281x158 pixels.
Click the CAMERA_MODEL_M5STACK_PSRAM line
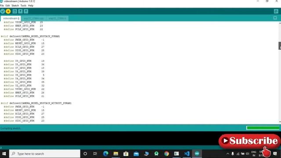[30, 36]
